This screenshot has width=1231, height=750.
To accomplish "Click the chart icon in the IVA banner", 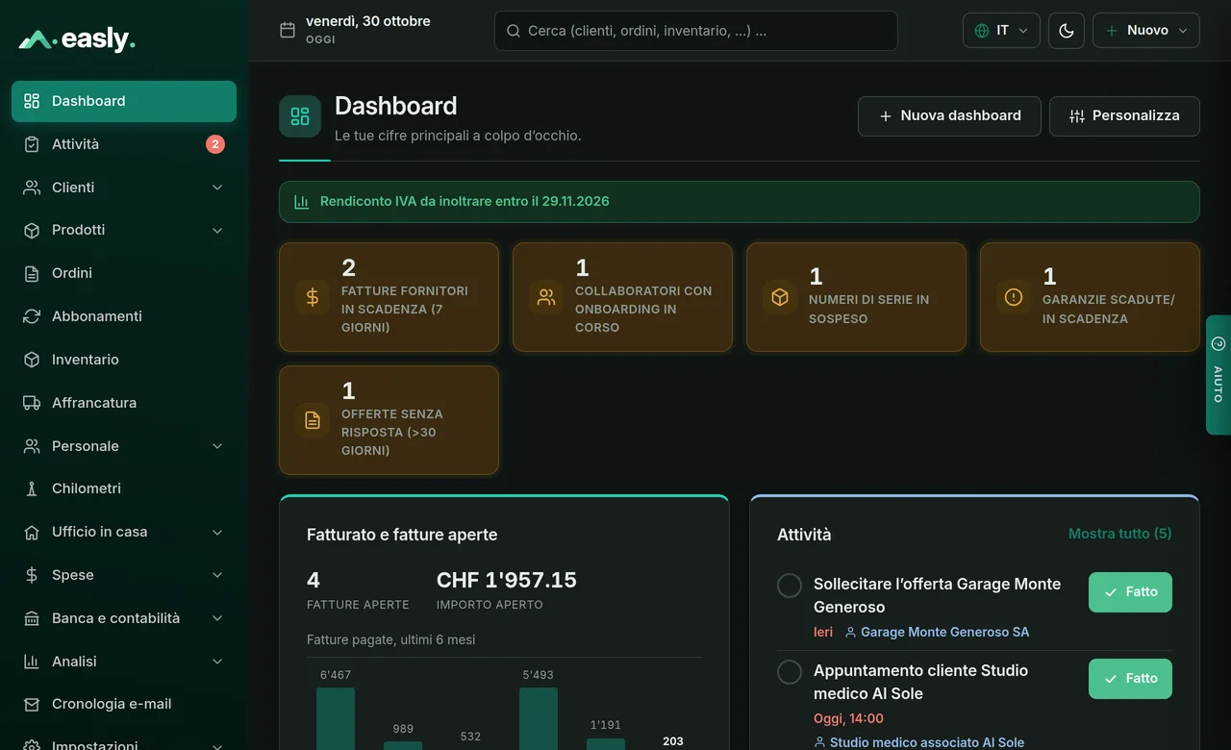I will point(302,202).
